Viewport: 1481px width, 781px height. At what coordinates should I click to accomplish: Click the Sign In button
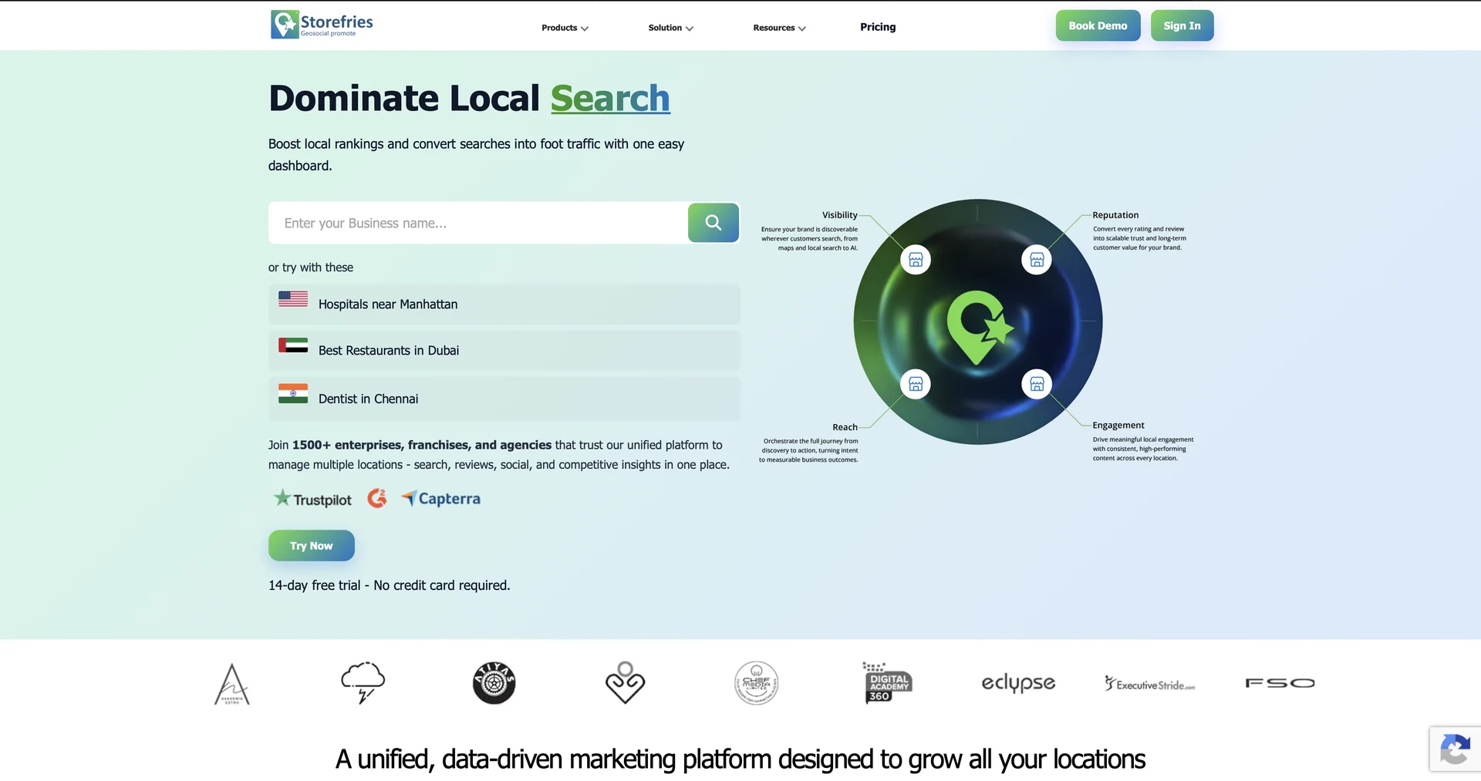[1182, 25]
